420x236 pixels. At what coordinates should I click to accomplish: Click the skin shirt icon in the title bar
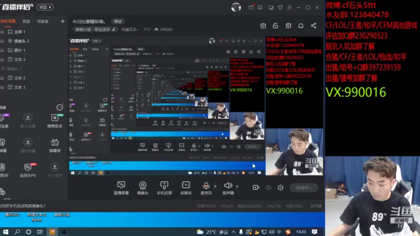pos(280,7)
